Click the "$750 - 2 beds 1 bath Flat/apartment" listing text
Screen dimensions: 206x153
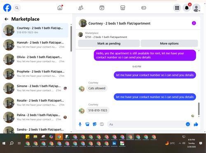pyautogui.click(x=106, y=37)
